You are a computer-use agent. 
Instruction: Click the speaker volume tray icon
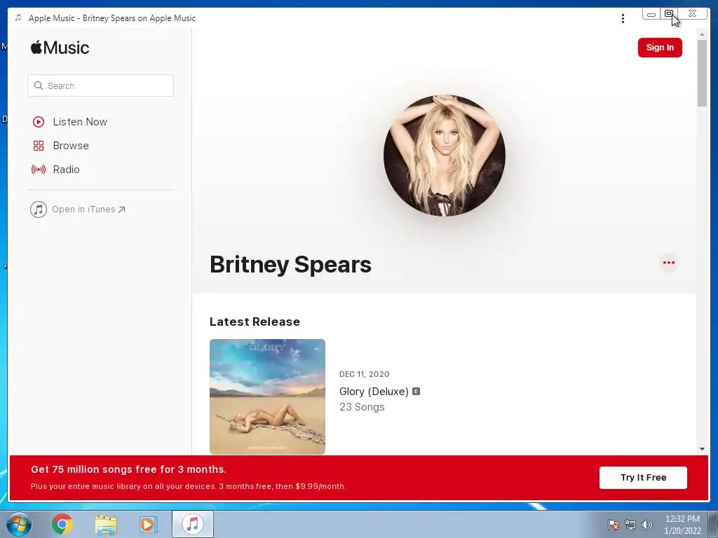tap(647, 524)
